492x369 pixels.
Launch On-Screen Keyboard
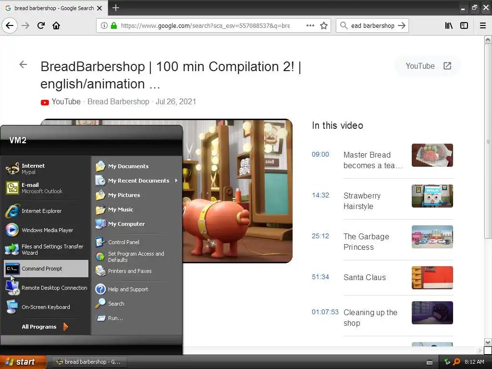click(x=46, y=307)
